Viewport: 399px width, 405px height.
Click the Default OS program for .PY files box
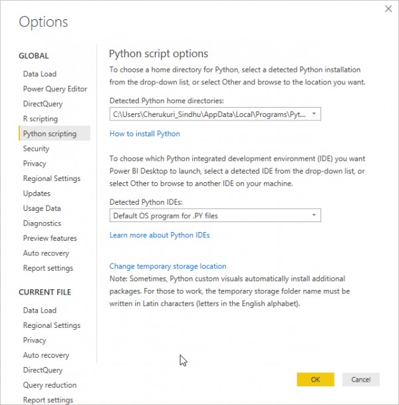tap(215, 215)
